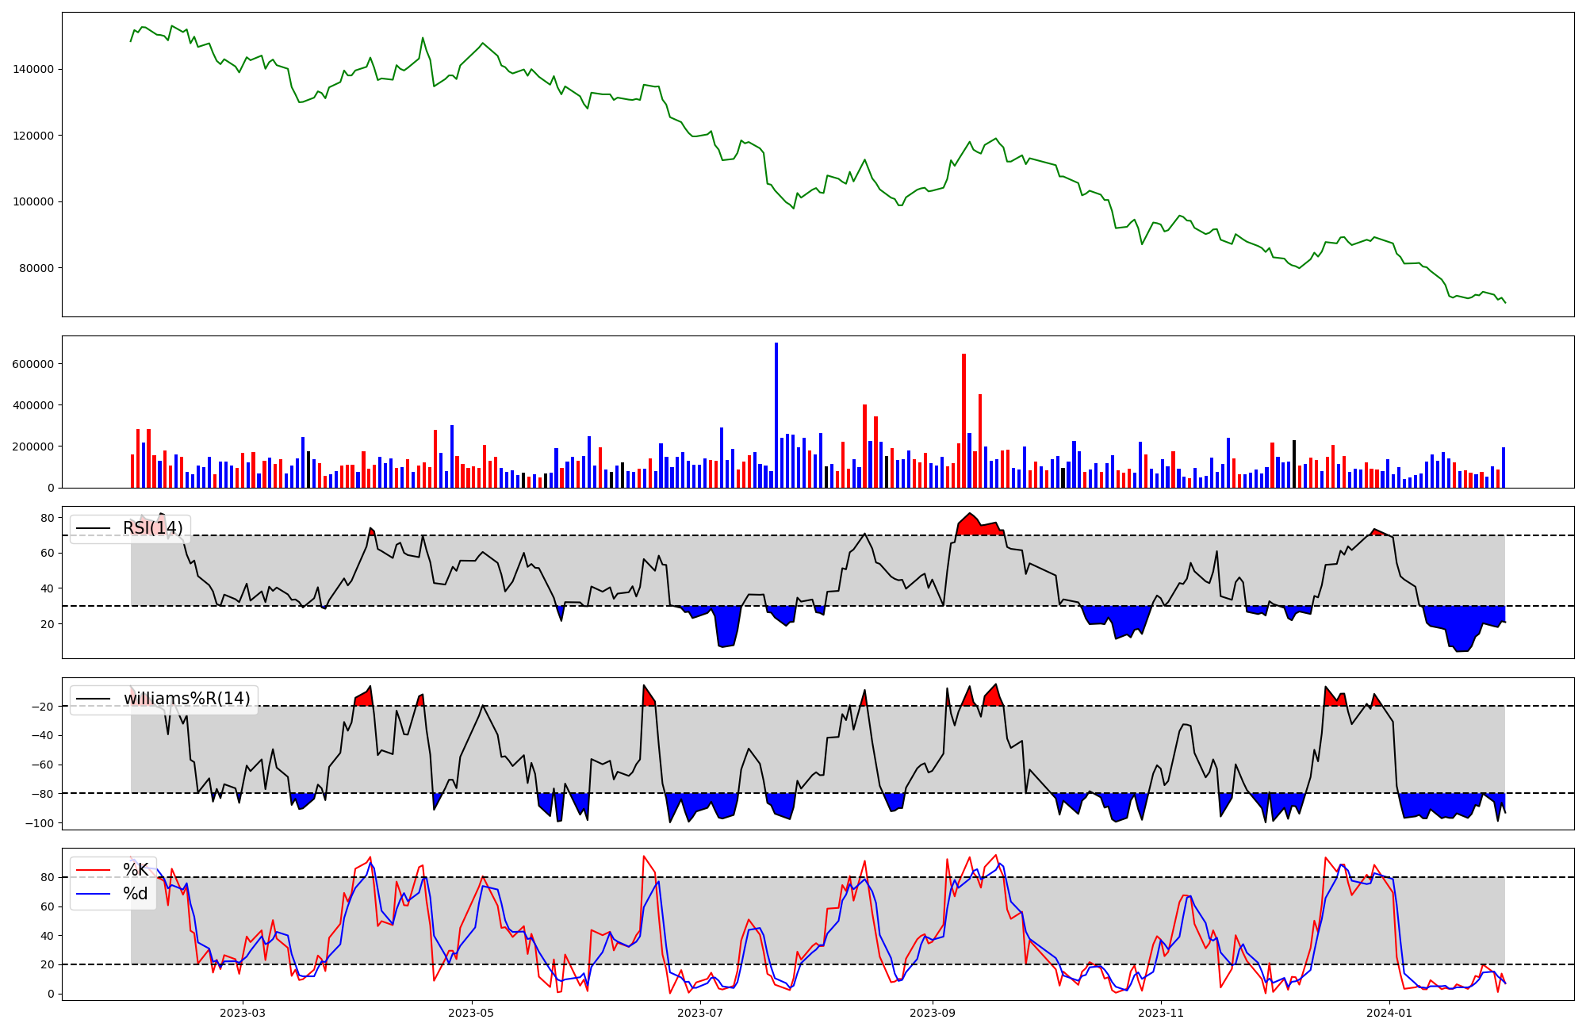Click the 2023-05 x-axis date label
The width and height of the screenshot is (1586, 1031).
pos(472,1013)
